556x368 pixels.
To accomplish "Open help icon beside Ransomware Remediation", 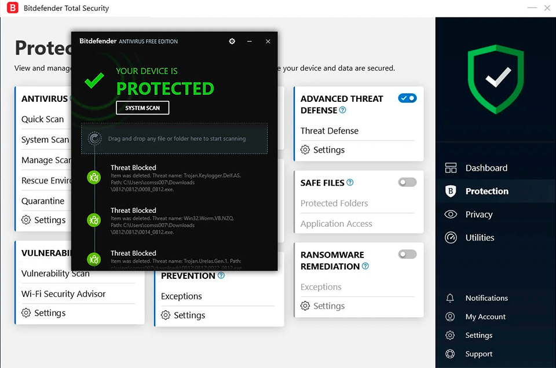I will click(365, 266).
